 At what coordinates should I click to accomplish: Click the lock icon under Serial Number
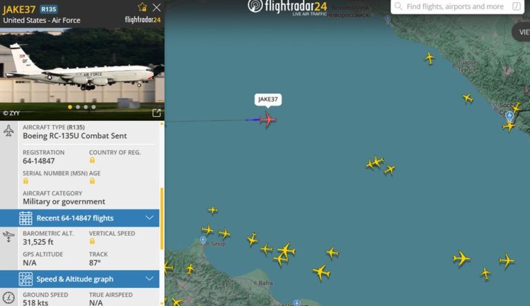(x=26, y=181)
